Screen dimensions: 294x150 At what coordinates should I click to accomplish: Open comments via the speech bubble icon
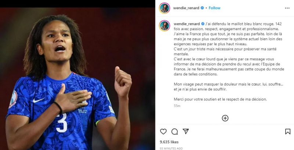(x=175, y=132)
